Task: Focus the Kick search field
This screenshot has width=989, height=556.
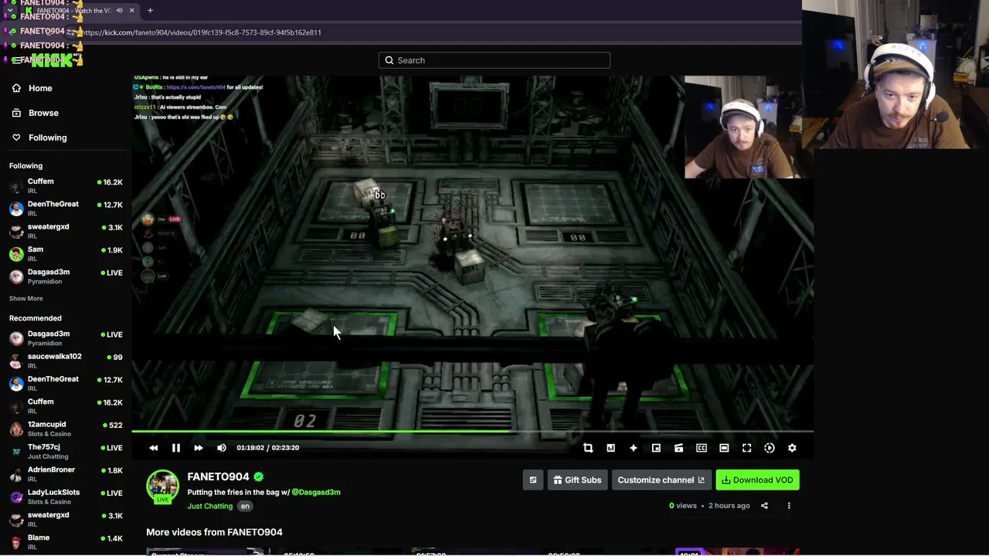Action: coord(494,60)
